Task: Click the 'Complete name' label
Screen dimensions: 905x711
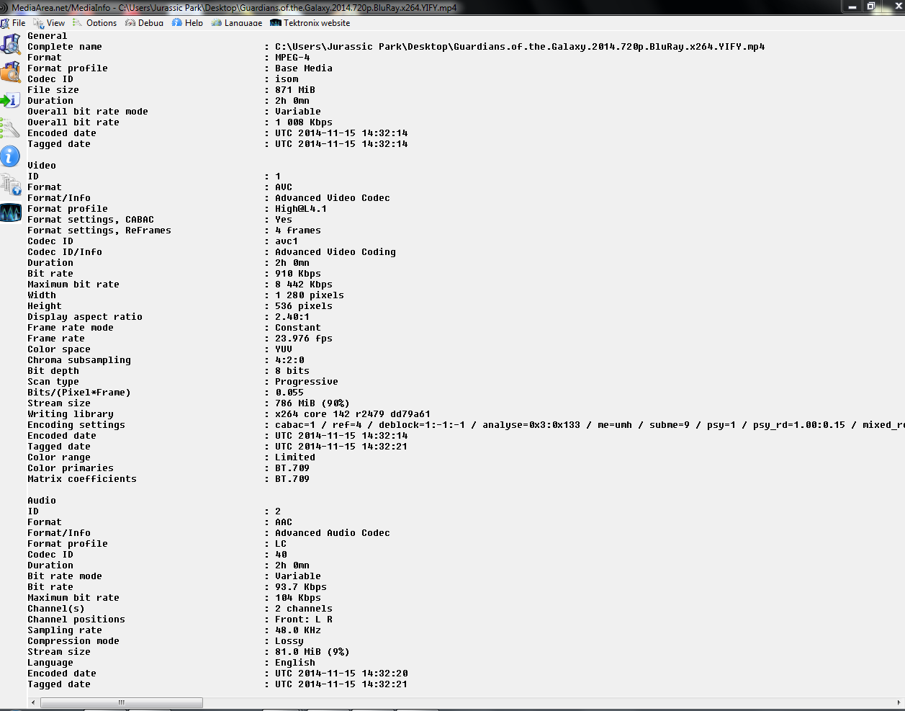Action: (x=65, y=47)
